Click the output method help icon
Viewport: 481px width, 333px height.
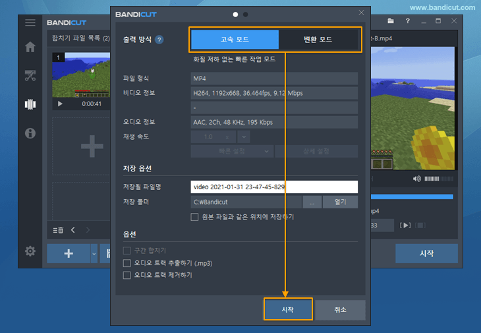pyautogui.click(x=159, y=40)
